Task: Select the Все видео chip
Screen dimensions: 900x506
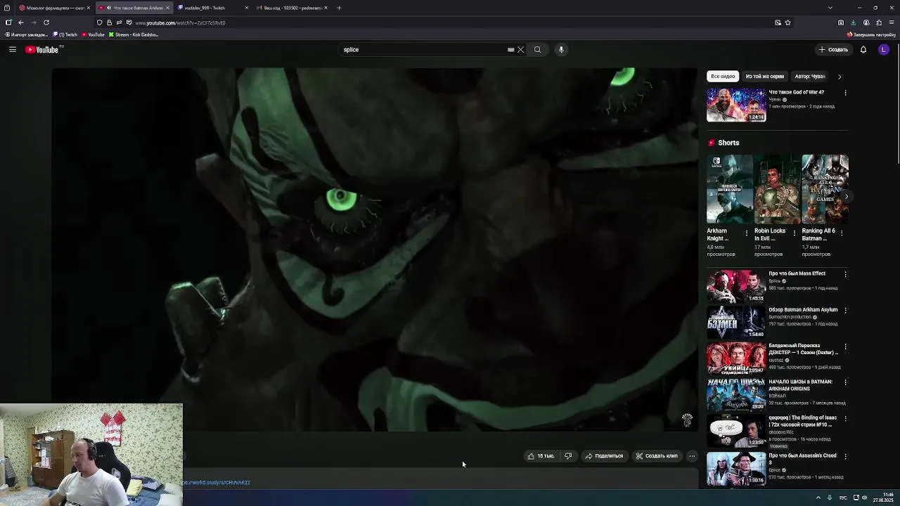Action: 723,76
